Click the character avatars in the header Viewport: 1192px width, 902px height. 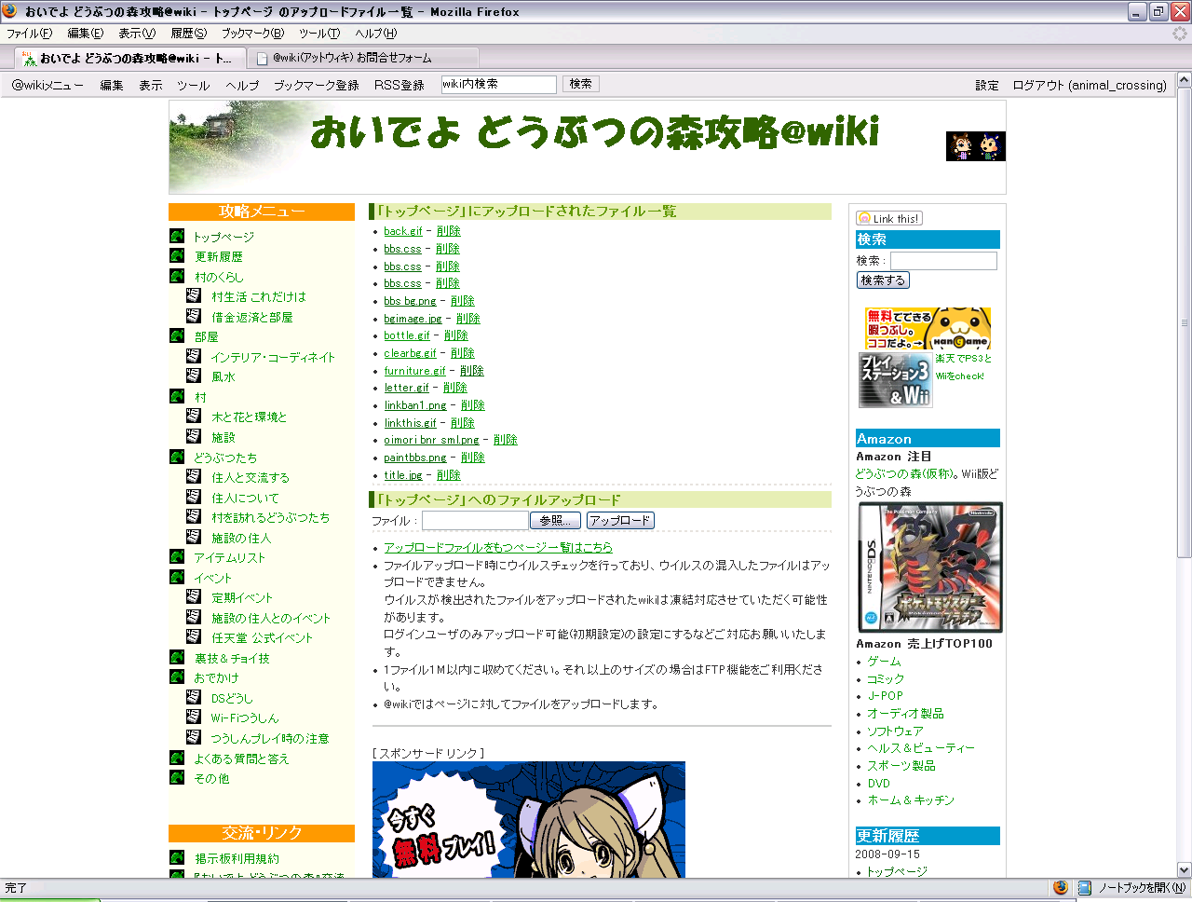pyautogui.click(x=975, y=146)
